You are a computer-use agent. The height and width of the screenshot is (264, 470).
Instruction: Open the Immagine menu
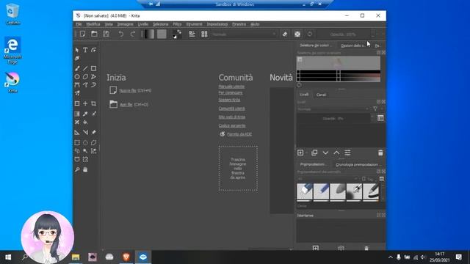click(x=126, y=24)
